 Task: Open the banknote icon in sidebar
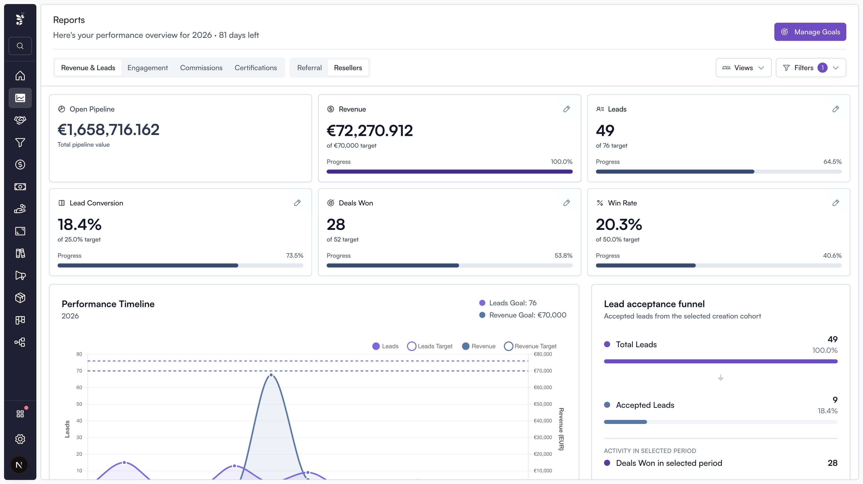tap(20, 187)
